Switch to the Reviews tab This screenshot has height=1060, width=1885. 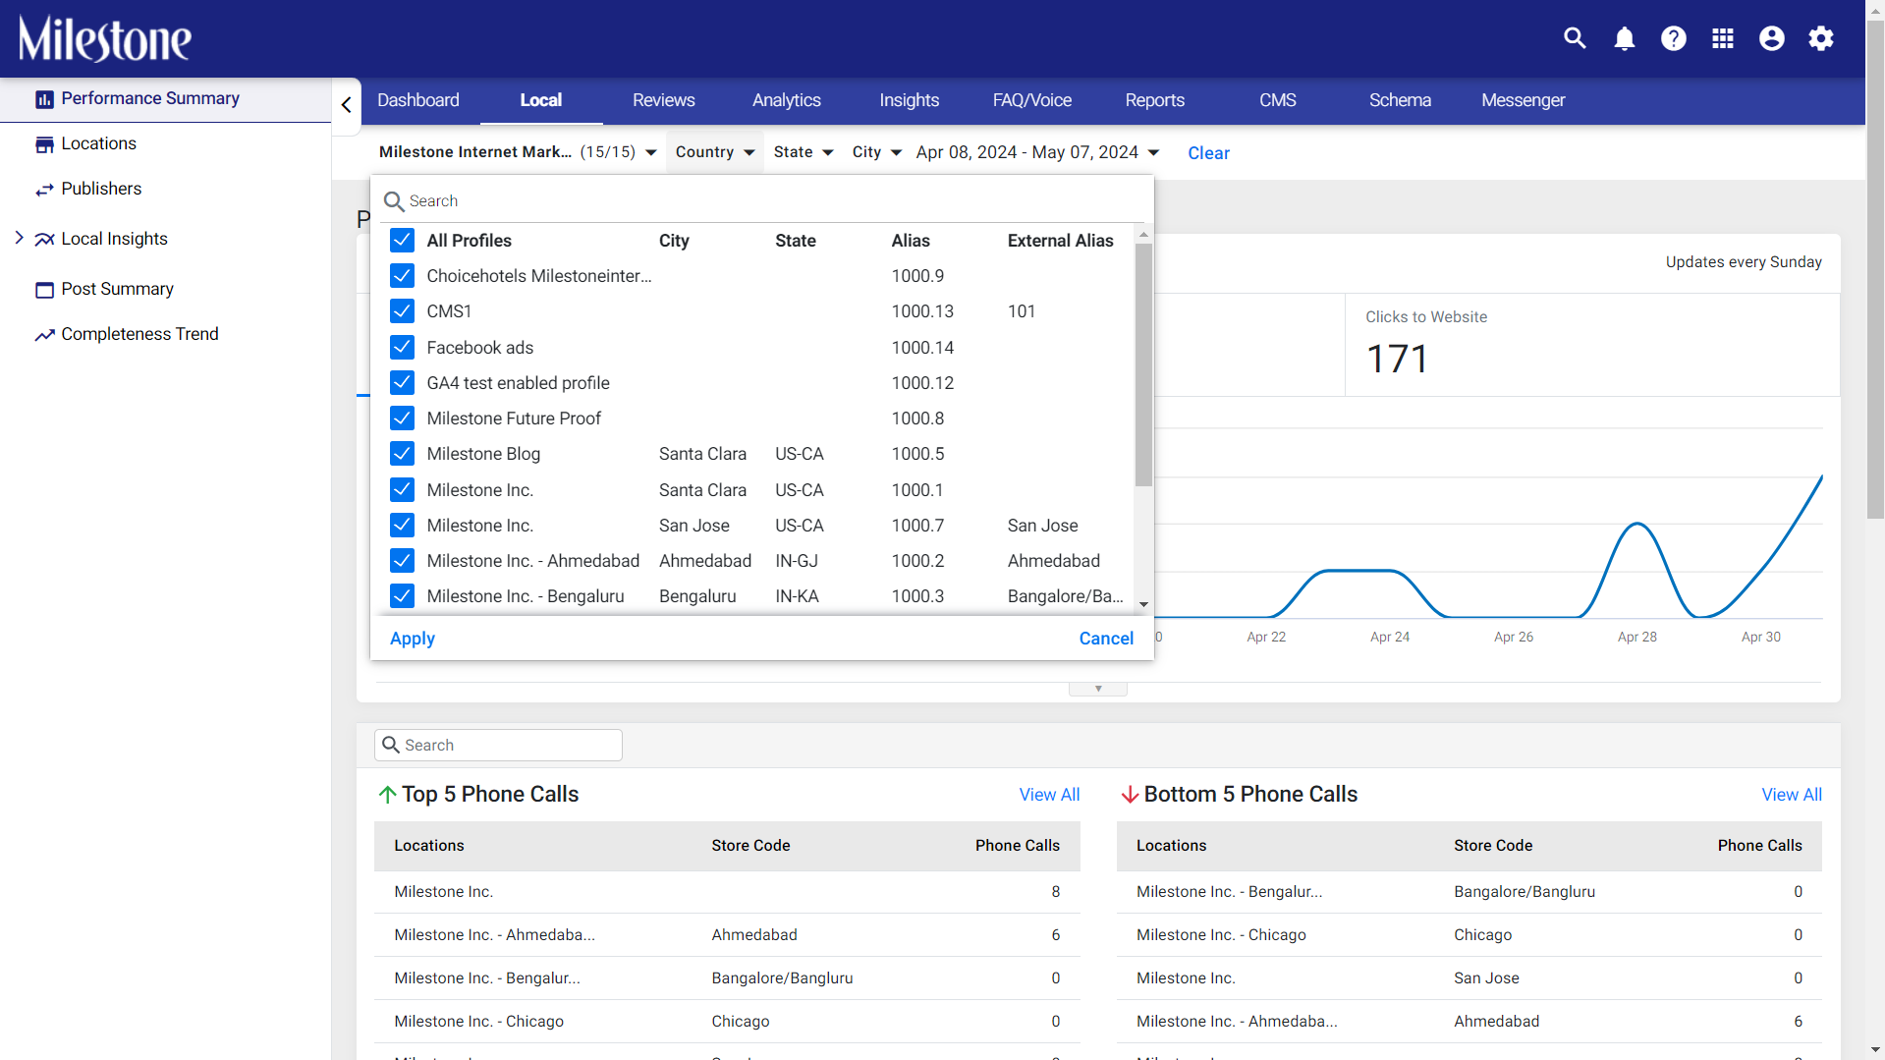663,100
